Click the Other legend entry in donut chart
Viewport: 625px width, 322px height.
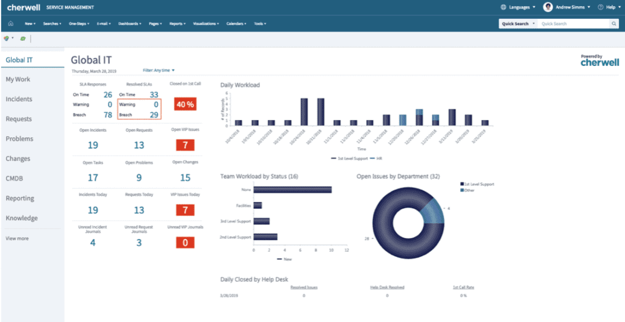click(x=468, y=190)
